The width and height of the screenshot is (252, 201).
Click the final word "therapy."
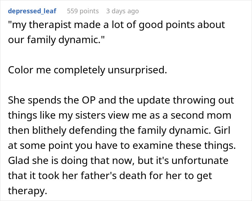[28, 191]
